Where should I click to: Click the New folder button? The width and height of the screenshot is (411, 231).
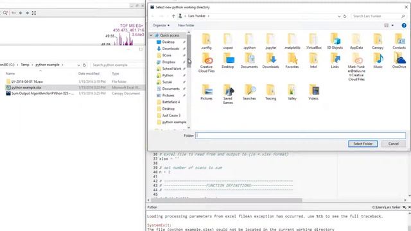coord(186,26)
